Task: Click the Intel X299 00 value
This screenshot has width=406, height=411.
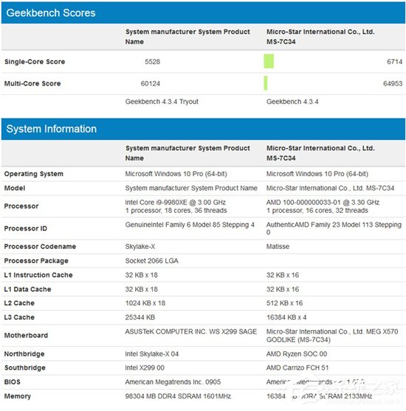Action: [145, 368]
